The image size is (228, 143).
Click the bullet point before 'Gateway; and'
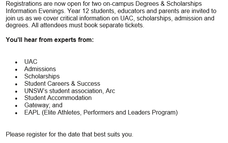click(x=16, y=106)
